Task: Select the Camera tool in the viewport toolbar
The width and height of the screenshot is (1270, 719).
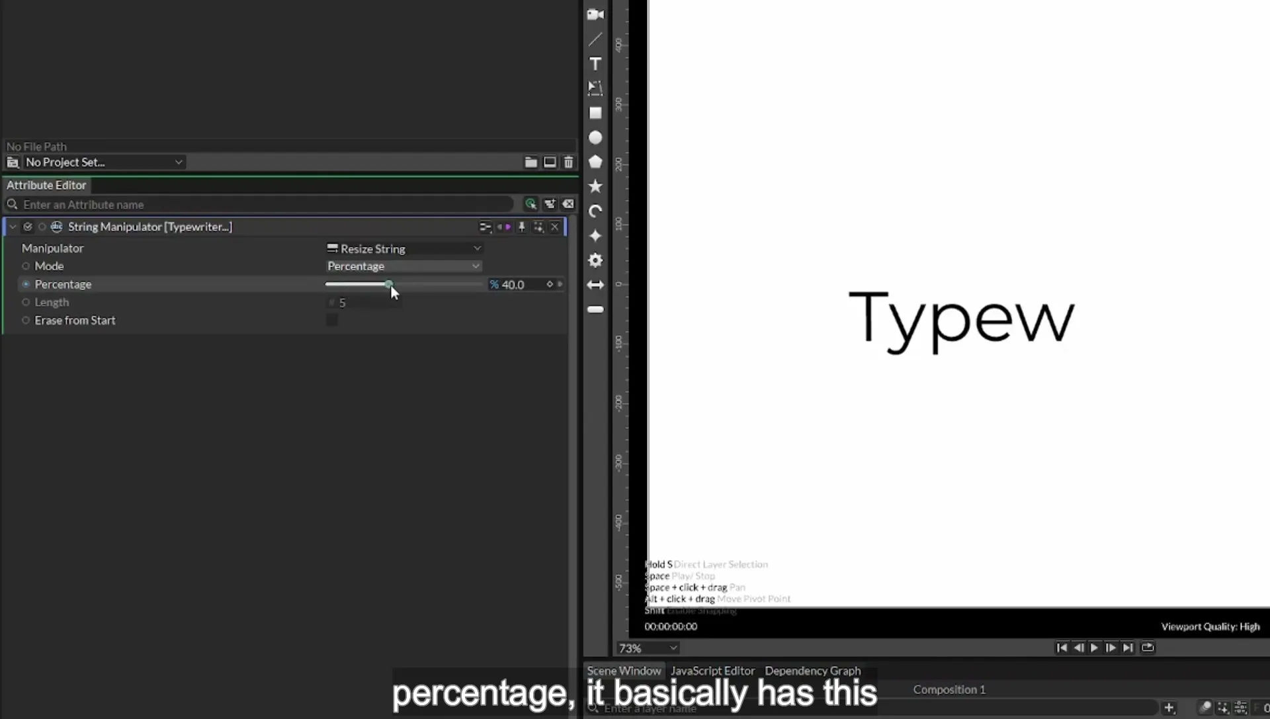Action: click(595, 15)
